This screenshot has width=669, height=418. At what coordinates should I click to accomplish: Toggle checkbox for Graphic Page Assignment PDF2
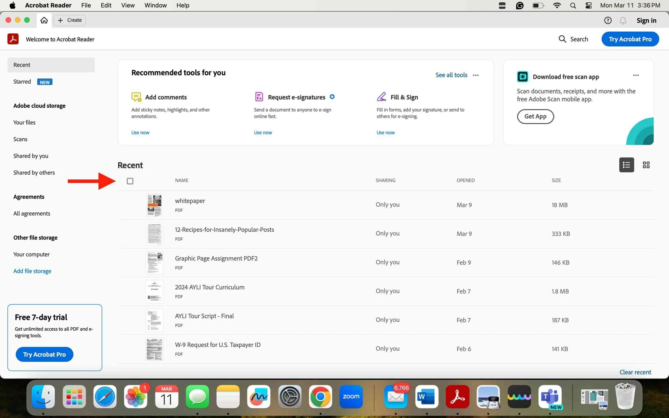[x=130, y=262]
